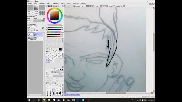The width and height of the screenshot is (182, 102).
Task: Open File Explorer from the taskbar
Action: coord(49,100)
